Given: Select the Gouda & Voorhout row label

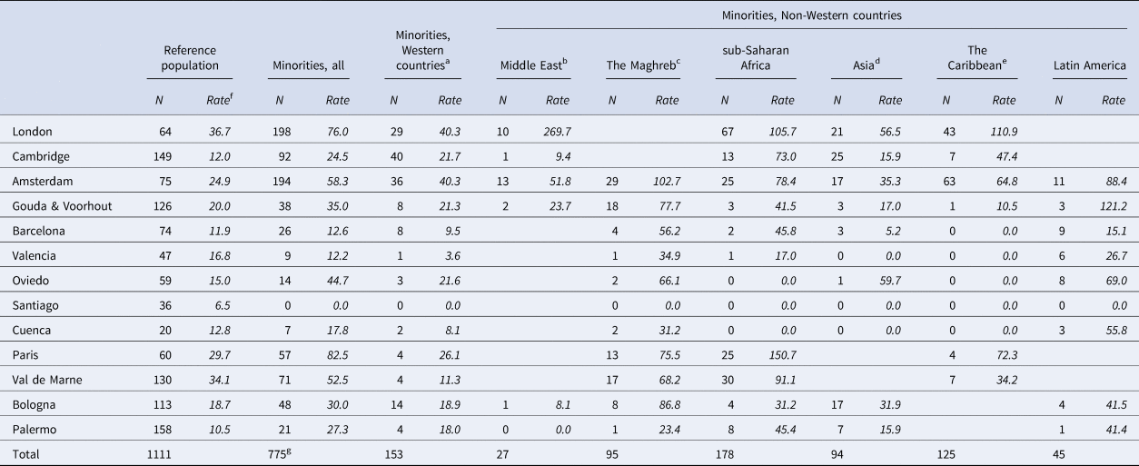Looking at the screenshot, I should point(63,205).
